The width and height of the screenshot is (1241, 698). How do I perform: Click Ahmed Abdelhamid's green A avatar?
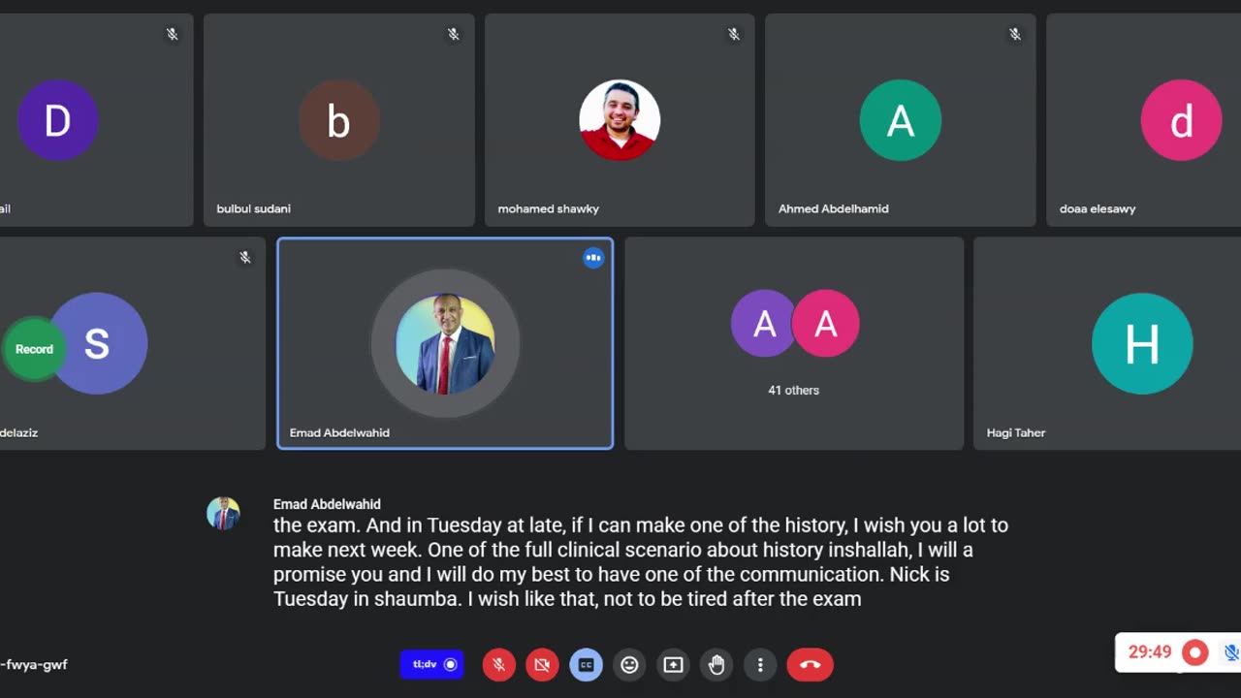(x=901, y=120)
